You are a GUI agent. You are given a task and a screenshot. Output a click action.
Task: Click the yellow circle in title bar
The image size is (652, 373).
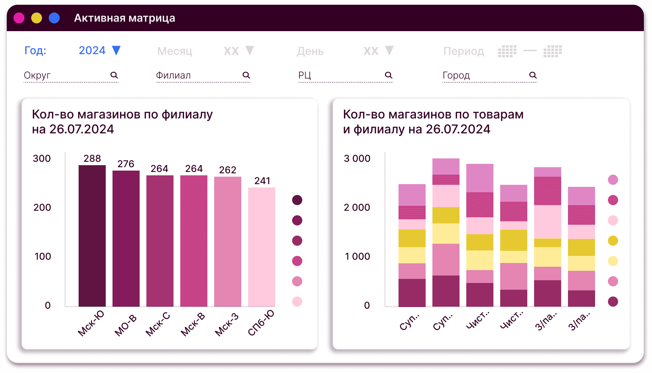coord(37,18)
